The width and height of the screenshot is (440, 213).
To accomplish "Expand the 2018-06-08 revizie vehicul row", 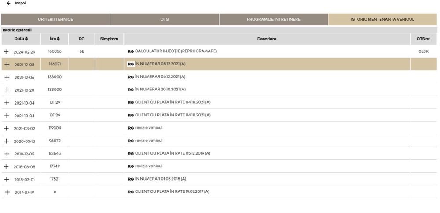I will 6,166.
